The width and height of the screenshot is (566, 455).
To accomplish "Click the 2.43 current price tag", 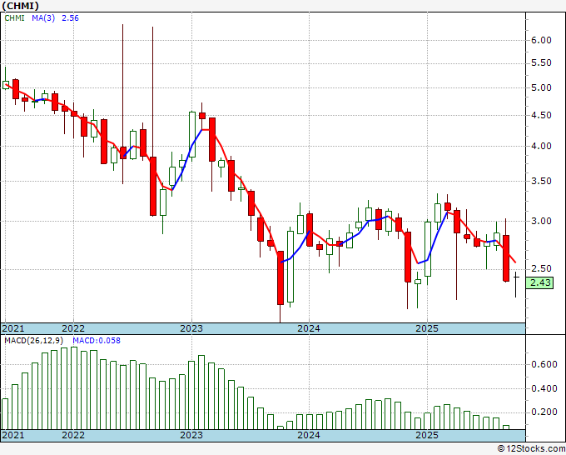I will (539, 282).
